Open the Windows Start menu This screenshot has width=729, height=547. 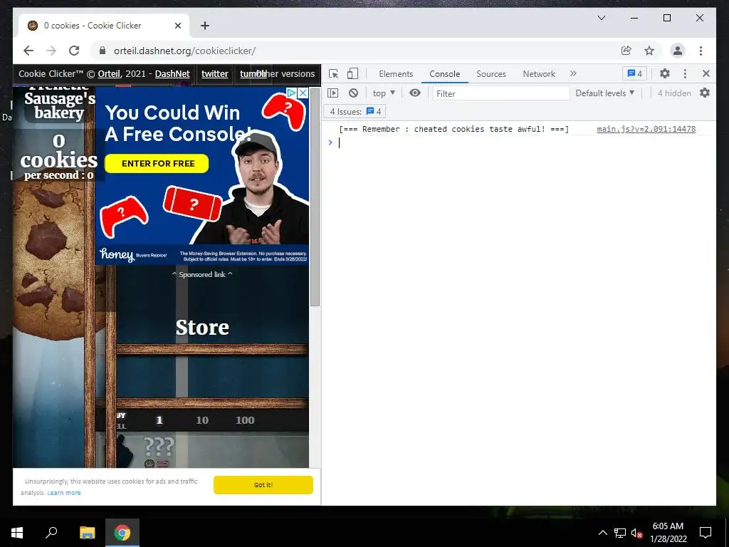tap(17, 533)
